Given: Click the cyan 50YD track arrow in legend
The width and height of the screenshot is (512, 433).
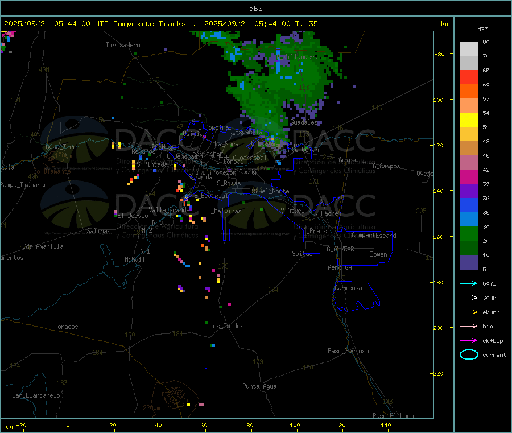Looking at the screenshot, I should pos(469,283).
